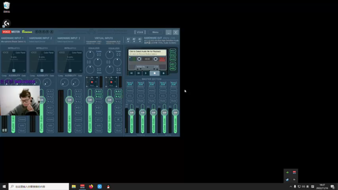338x190 pixels.
Task: Toggle M.C on Voicemeeter VAIO strip
Action: 98,119
